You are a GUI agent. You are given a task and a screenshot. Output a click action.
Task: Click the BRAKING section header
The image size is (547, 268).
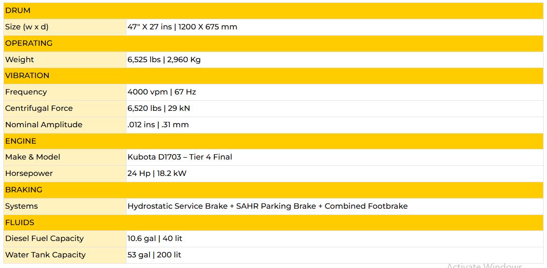[x=24, y=190]
